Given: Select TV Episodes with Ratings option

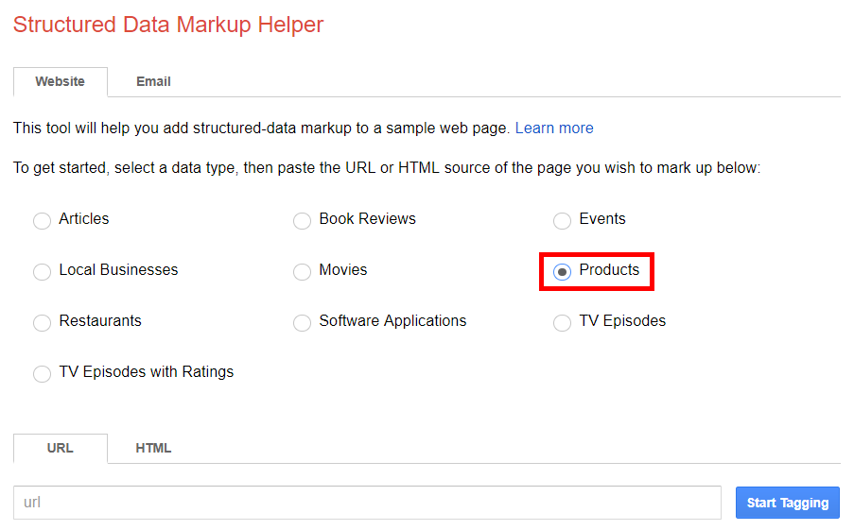Looking at the screenshot, I should tap(42, 374).
